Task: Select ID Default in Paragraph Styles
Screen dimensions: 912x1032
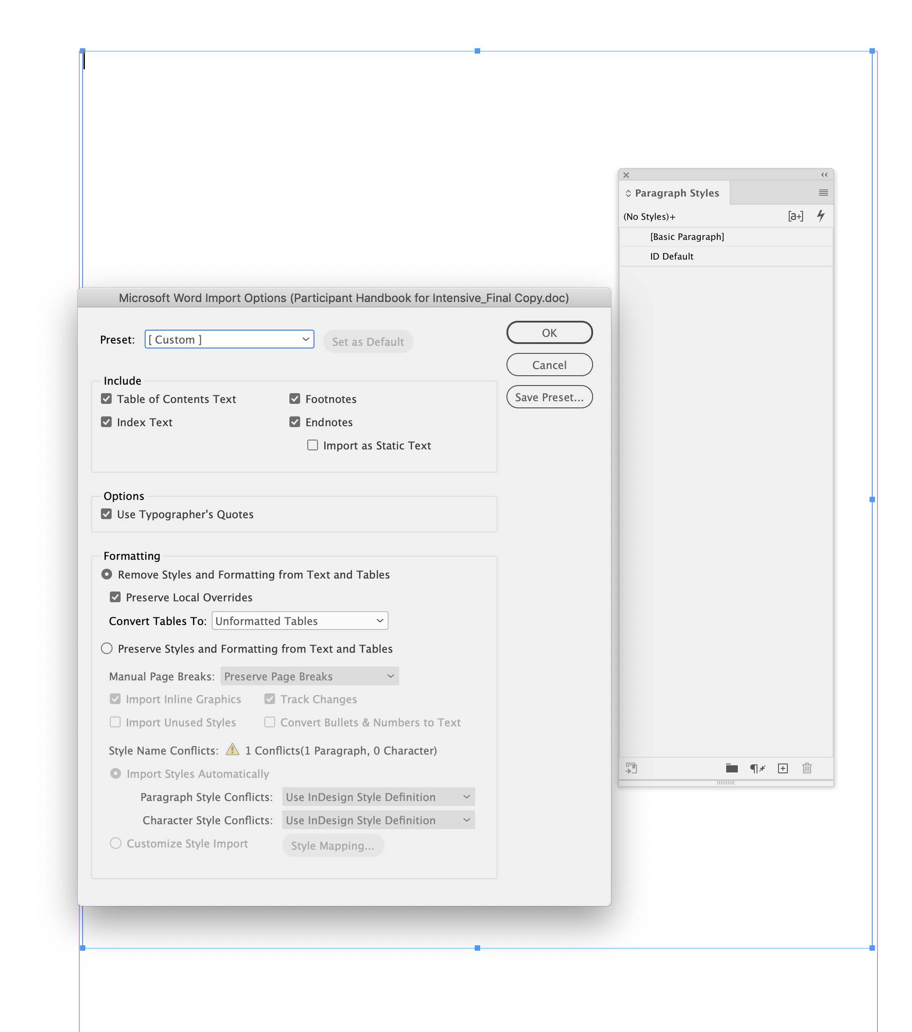Action: tap(671, 256)
